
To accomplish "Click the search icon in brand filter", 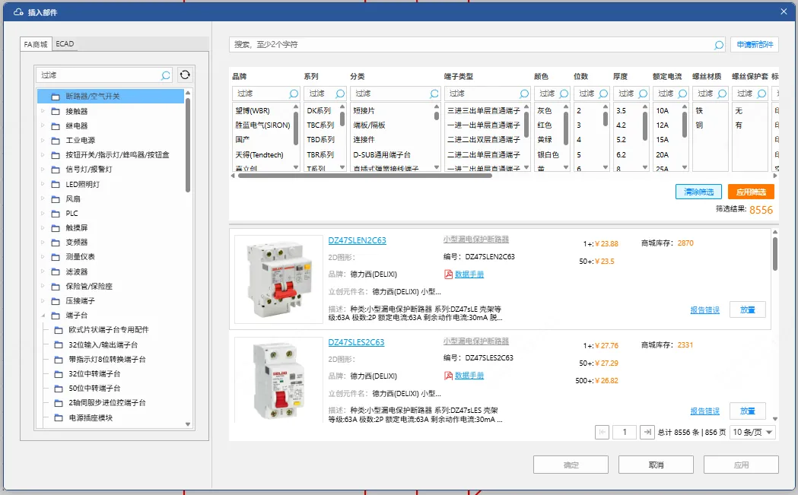I will (294, 94).
